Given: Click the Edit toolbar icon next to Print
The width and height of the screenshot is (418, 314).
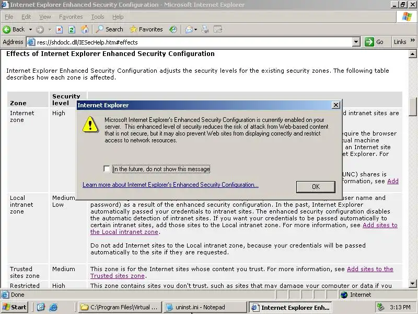Looking at the screenshot, I should pyautogui.click(x=218, y=29).
